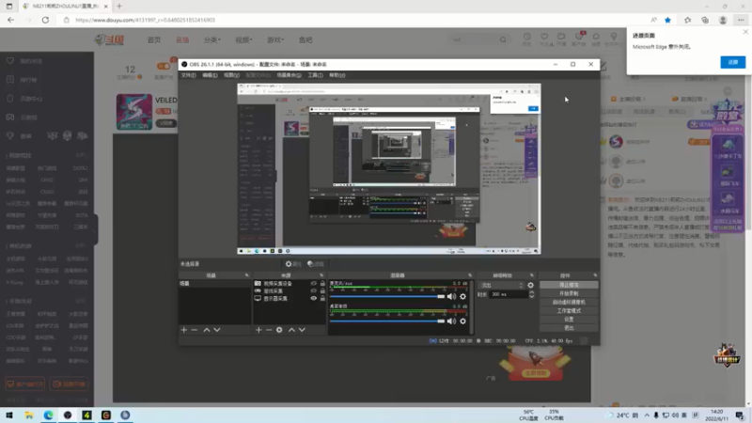Open Edge settings and more menu
Screen dimensions: 752x423
pyautogui.click(x=741, y=20)
